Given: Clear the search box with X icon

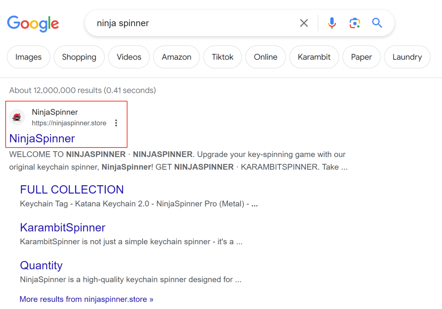Looking at the screenshot, I should tap(304, 23).
